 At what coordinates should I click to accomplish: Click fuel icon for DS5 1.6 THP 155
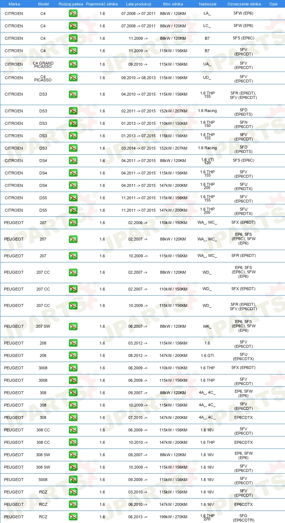[x=73, y=198]
